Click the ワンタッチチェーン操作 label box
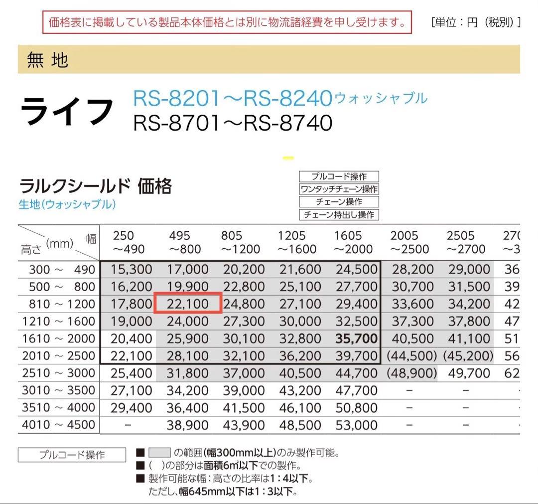 click(x=339, y=189)
